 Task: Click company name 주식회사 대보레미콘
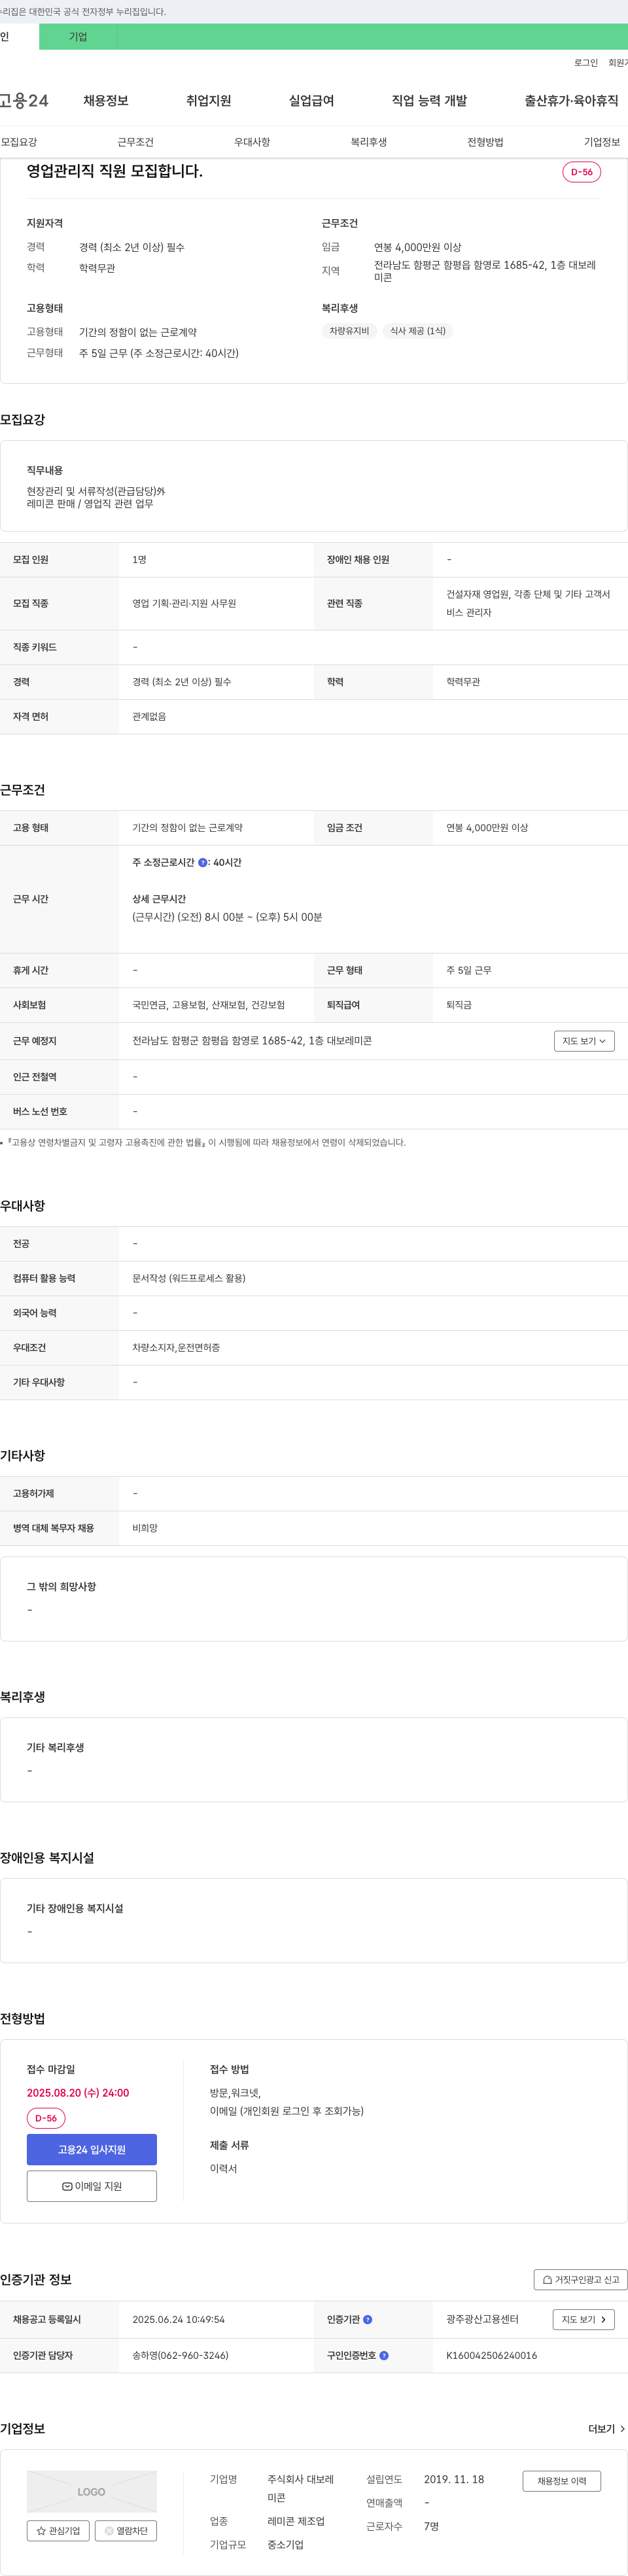(x=300, y=2488)
